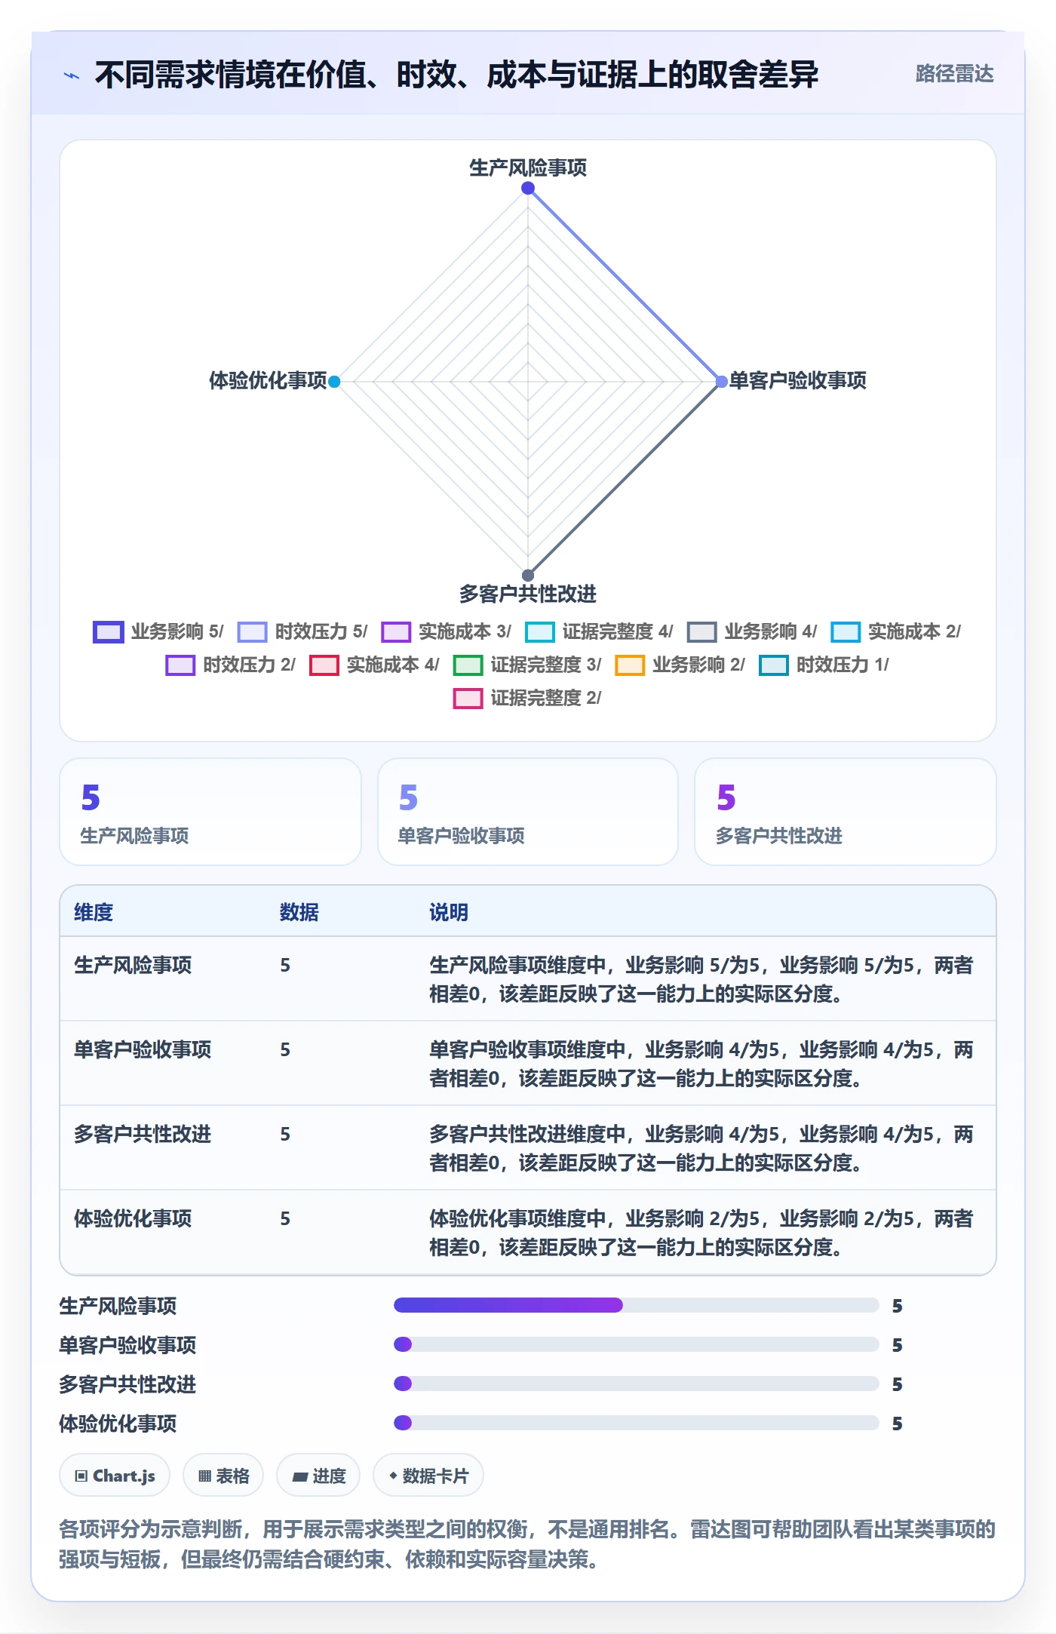Click the 生产风险事项 radar data point
The width and height of the screenshot is (1056, 1634).
click(x=528, y=188)
